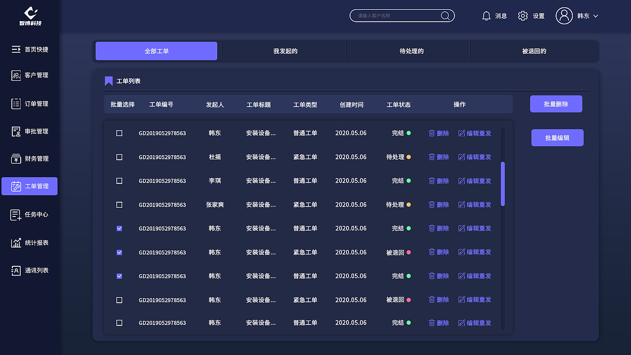The height and width of the screenshot is (355, 631).
Task: Switch to the 我发起的 tab
Action: pos(284,51)
